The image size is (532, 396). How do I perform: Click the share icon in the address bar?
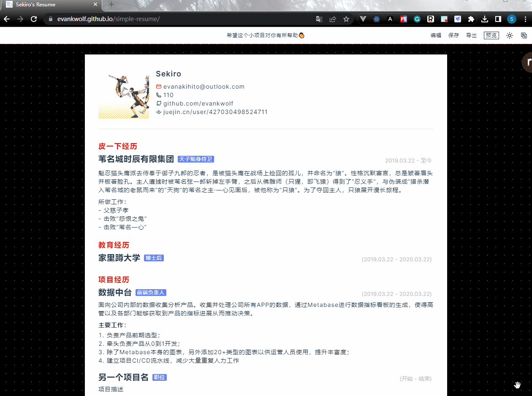click(333, 19)
